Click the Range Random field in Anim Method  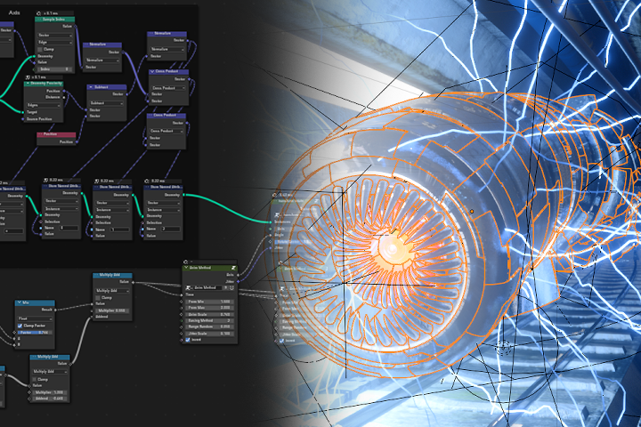click(210, 326)
